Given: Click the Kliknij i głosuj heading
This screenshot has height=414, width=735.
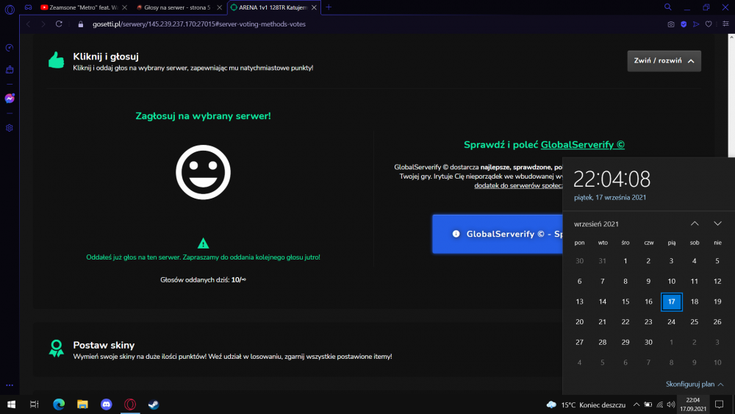Looking at the screenshot, I should (x=105, y=57).
